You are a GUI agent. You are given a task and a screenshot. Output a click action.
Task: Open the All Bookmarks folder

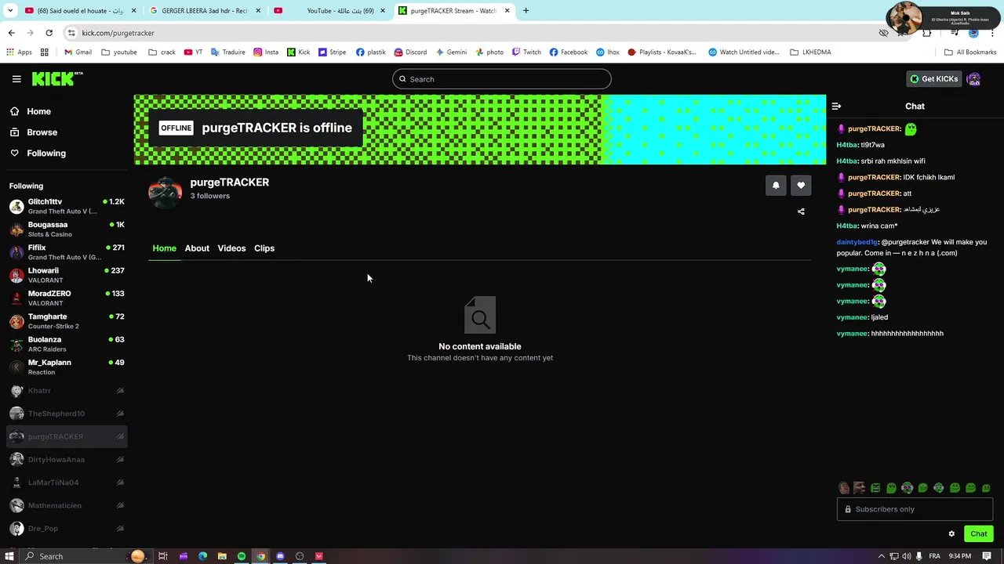coord(970,52)
